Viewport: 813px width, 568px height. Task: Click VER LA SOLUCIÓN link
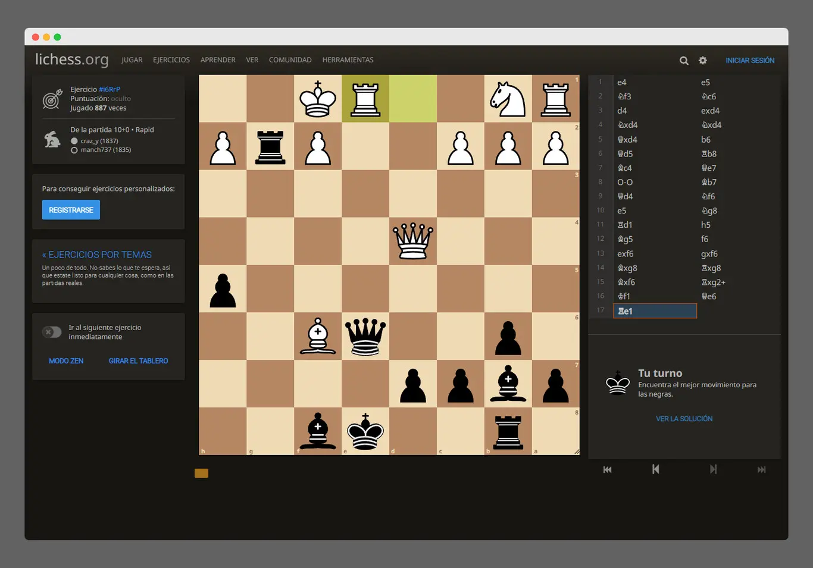coord(684,419)
